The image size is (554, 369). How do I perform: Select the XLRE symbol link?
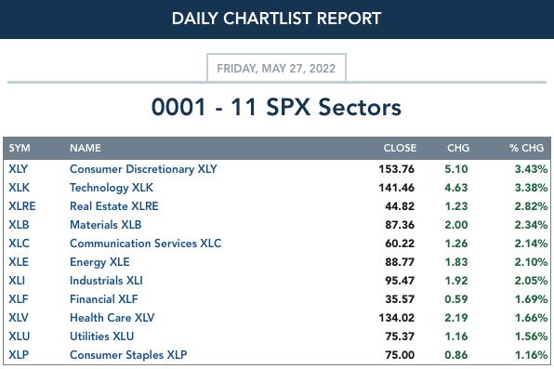[x=22, y=206]
